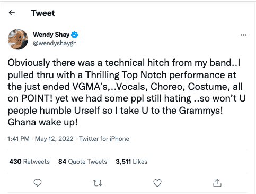Like the tweet with the heart icon
This screenshot has height=194, width=256.
coord(157,183)
